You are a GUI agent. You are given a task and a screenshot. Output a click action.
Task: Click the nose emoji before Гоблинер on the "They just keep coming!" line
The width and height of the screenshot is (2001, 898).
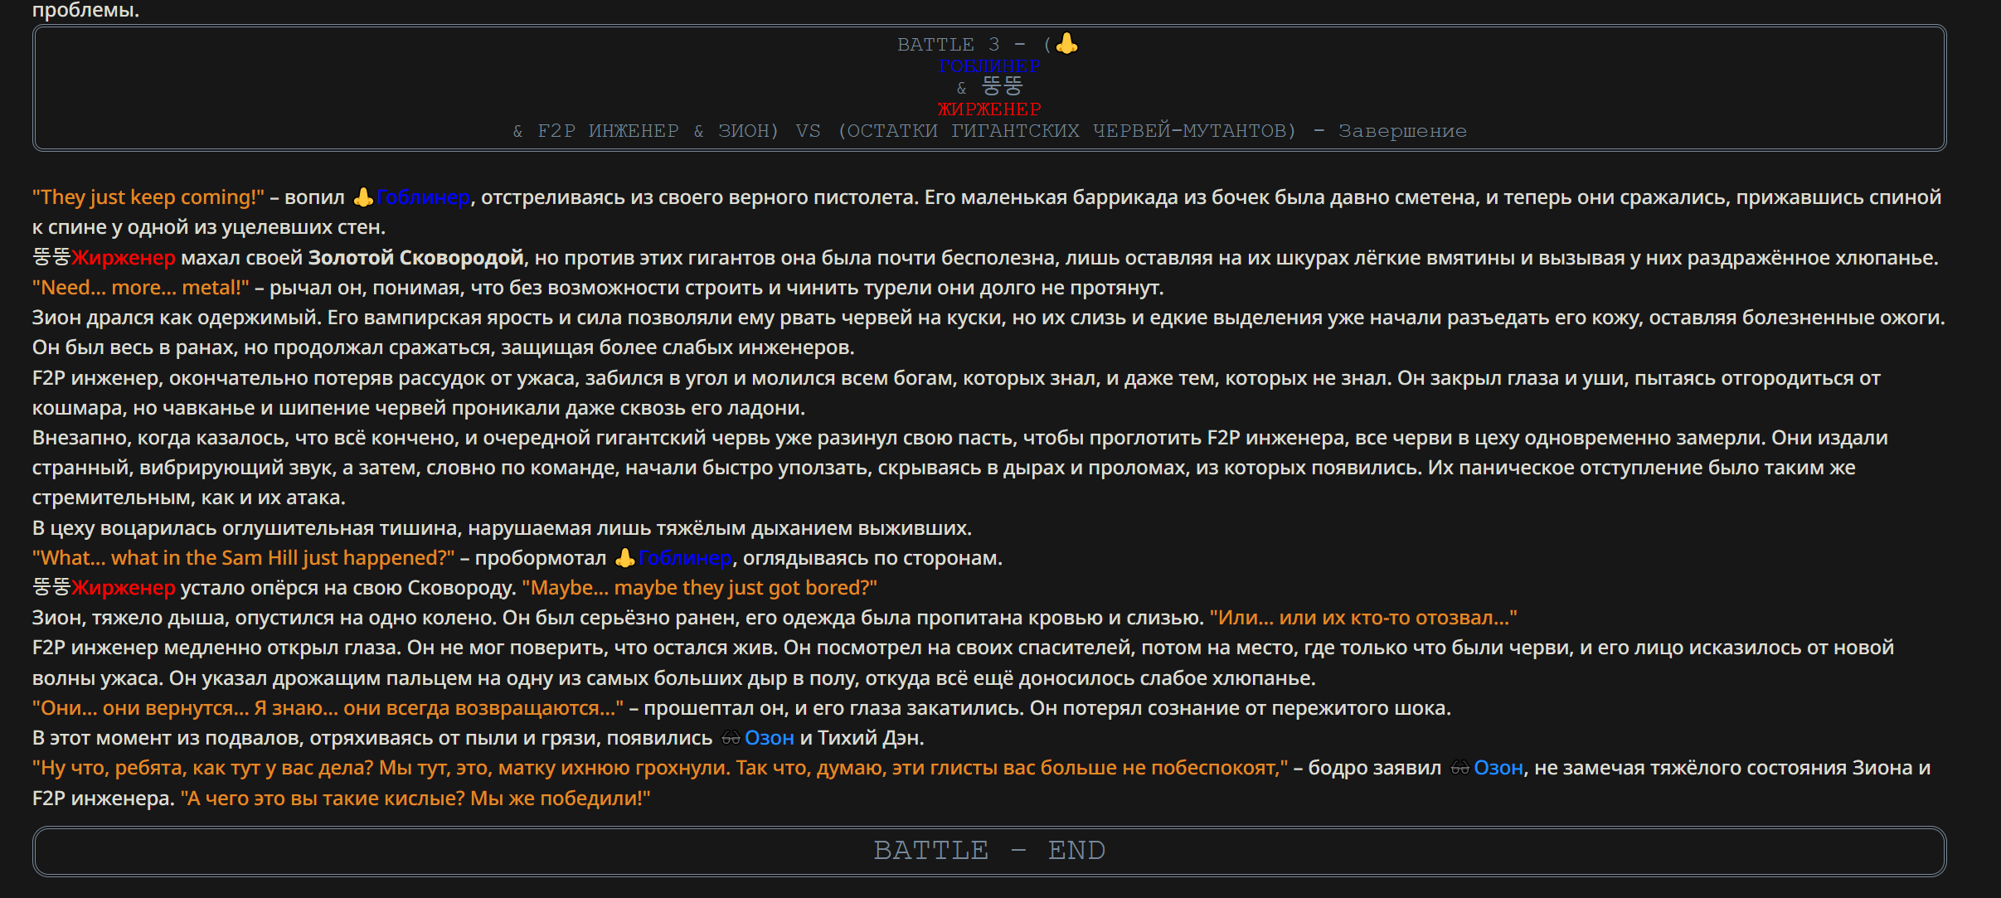363,197
